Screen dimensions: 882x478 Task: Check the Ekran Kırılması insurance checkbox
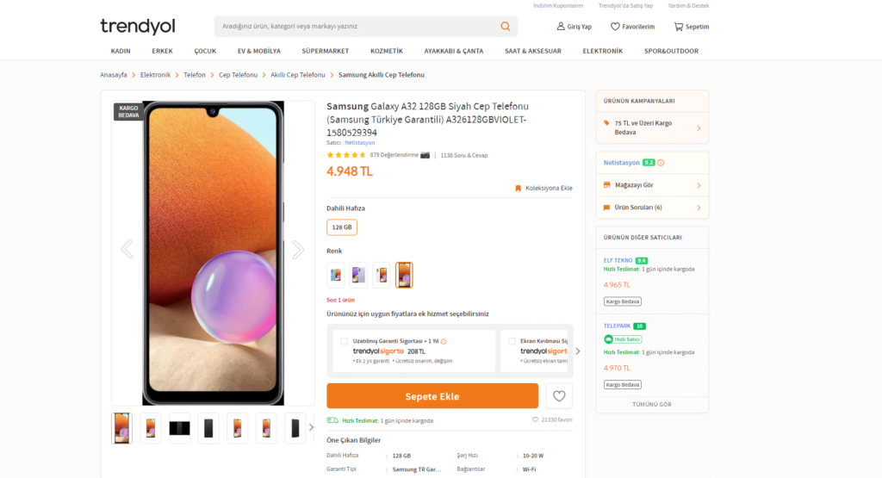tap(512, 341)
